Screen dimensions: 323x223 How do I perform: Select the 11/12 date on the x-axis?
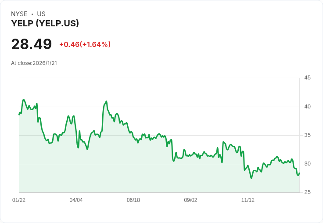tap(248, 200)
